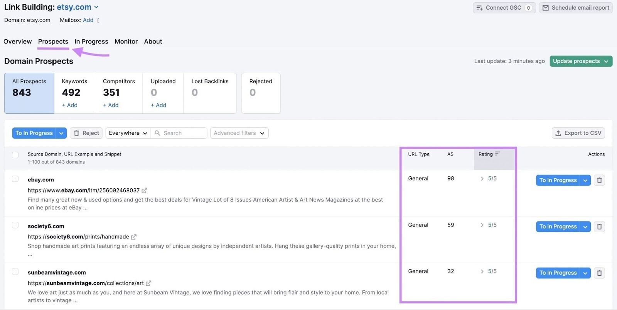Screen dimensions: 617x310
Task: Move sunbeamvintage.com To In Progress
Action: [x=558, y=273]
